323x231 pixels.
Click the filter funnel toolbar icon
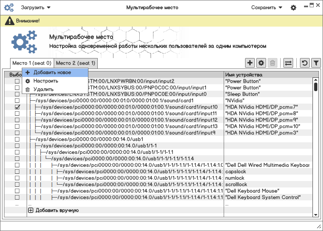(x=316, y=63)
